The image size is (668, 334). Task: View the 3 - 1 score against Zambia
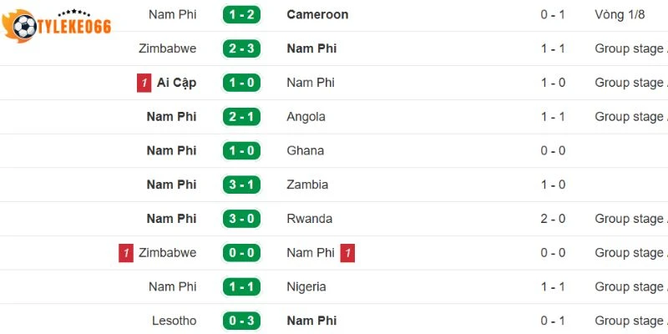point(241,185)
